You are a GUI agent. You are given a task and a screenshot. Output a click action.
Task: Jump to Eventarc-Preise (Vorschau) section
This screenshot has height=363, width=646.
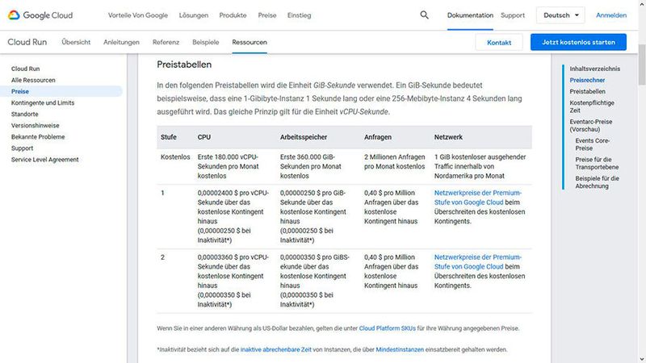591,125
